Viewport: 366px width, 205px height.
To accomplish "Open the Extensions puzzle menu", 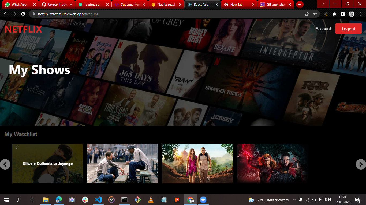I will point(334,14).
